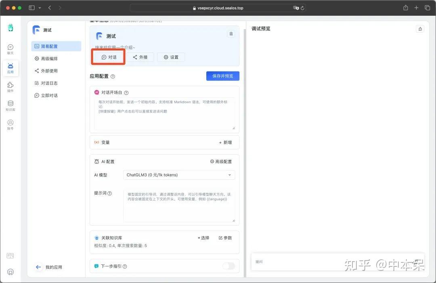Open the AI 模型 ChatGLM3 dropdown

(x=179, y=175)
